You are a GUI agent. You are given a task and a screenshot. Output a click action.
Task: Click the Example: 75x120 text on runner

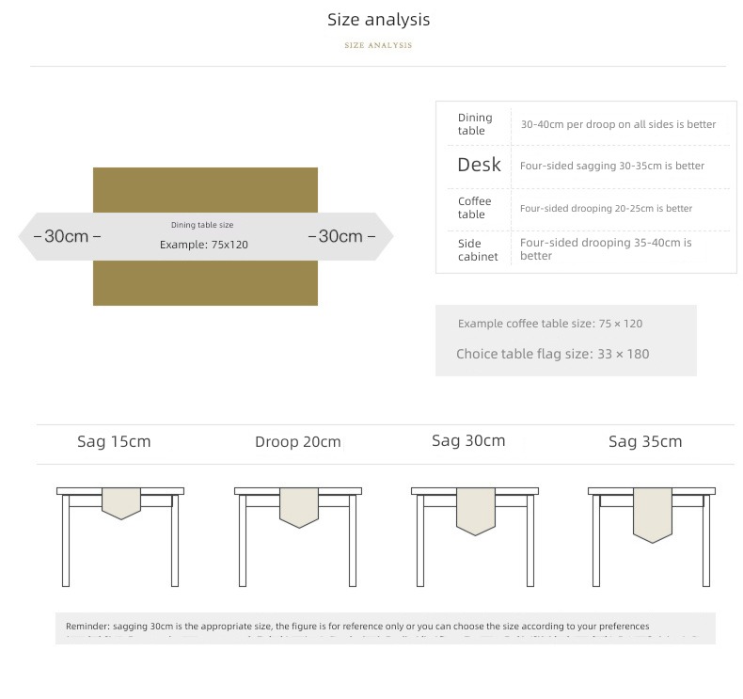(204, 245)
